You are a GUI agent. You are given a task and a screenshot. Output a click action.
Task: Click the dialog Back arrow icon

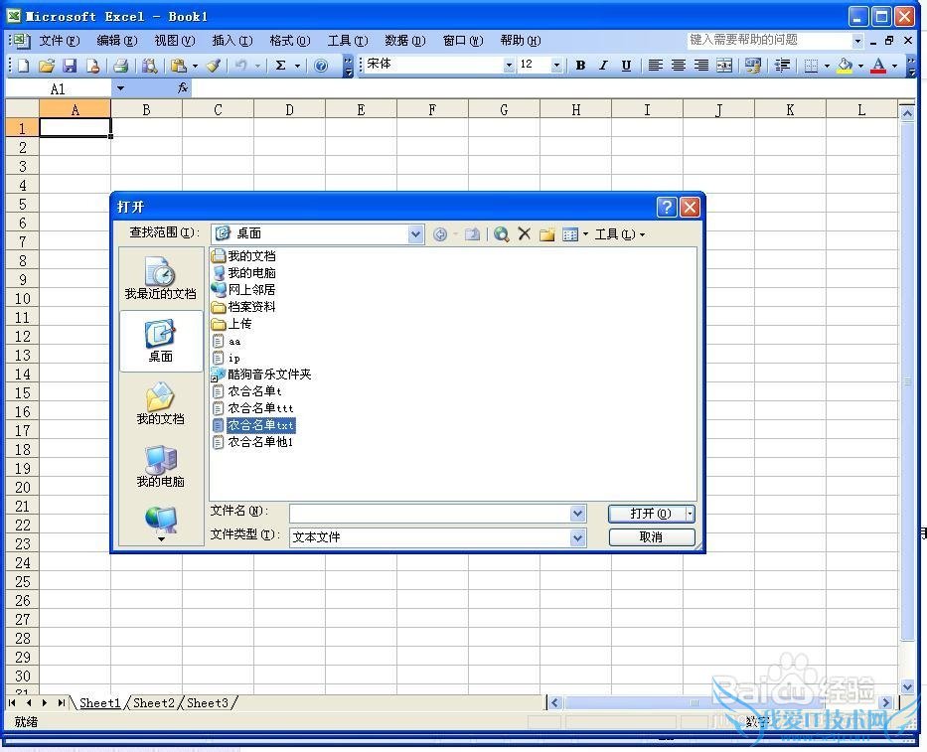440,234
